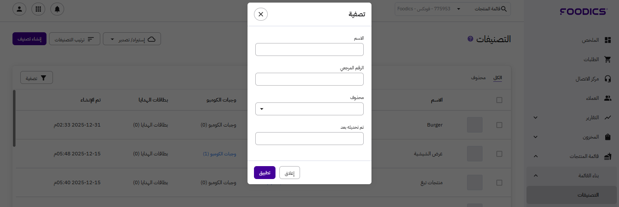Viewport: 619px width, 207px height.
Task: Select the الكل tab
Action: 497,78
